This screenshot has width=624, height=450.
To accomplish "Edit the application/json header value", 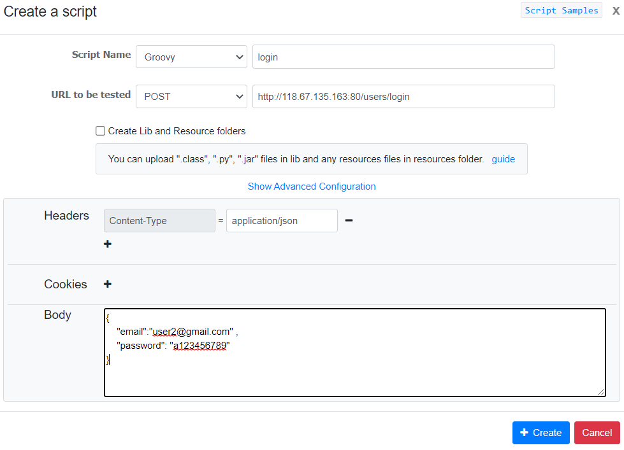I will pos(282,221).
